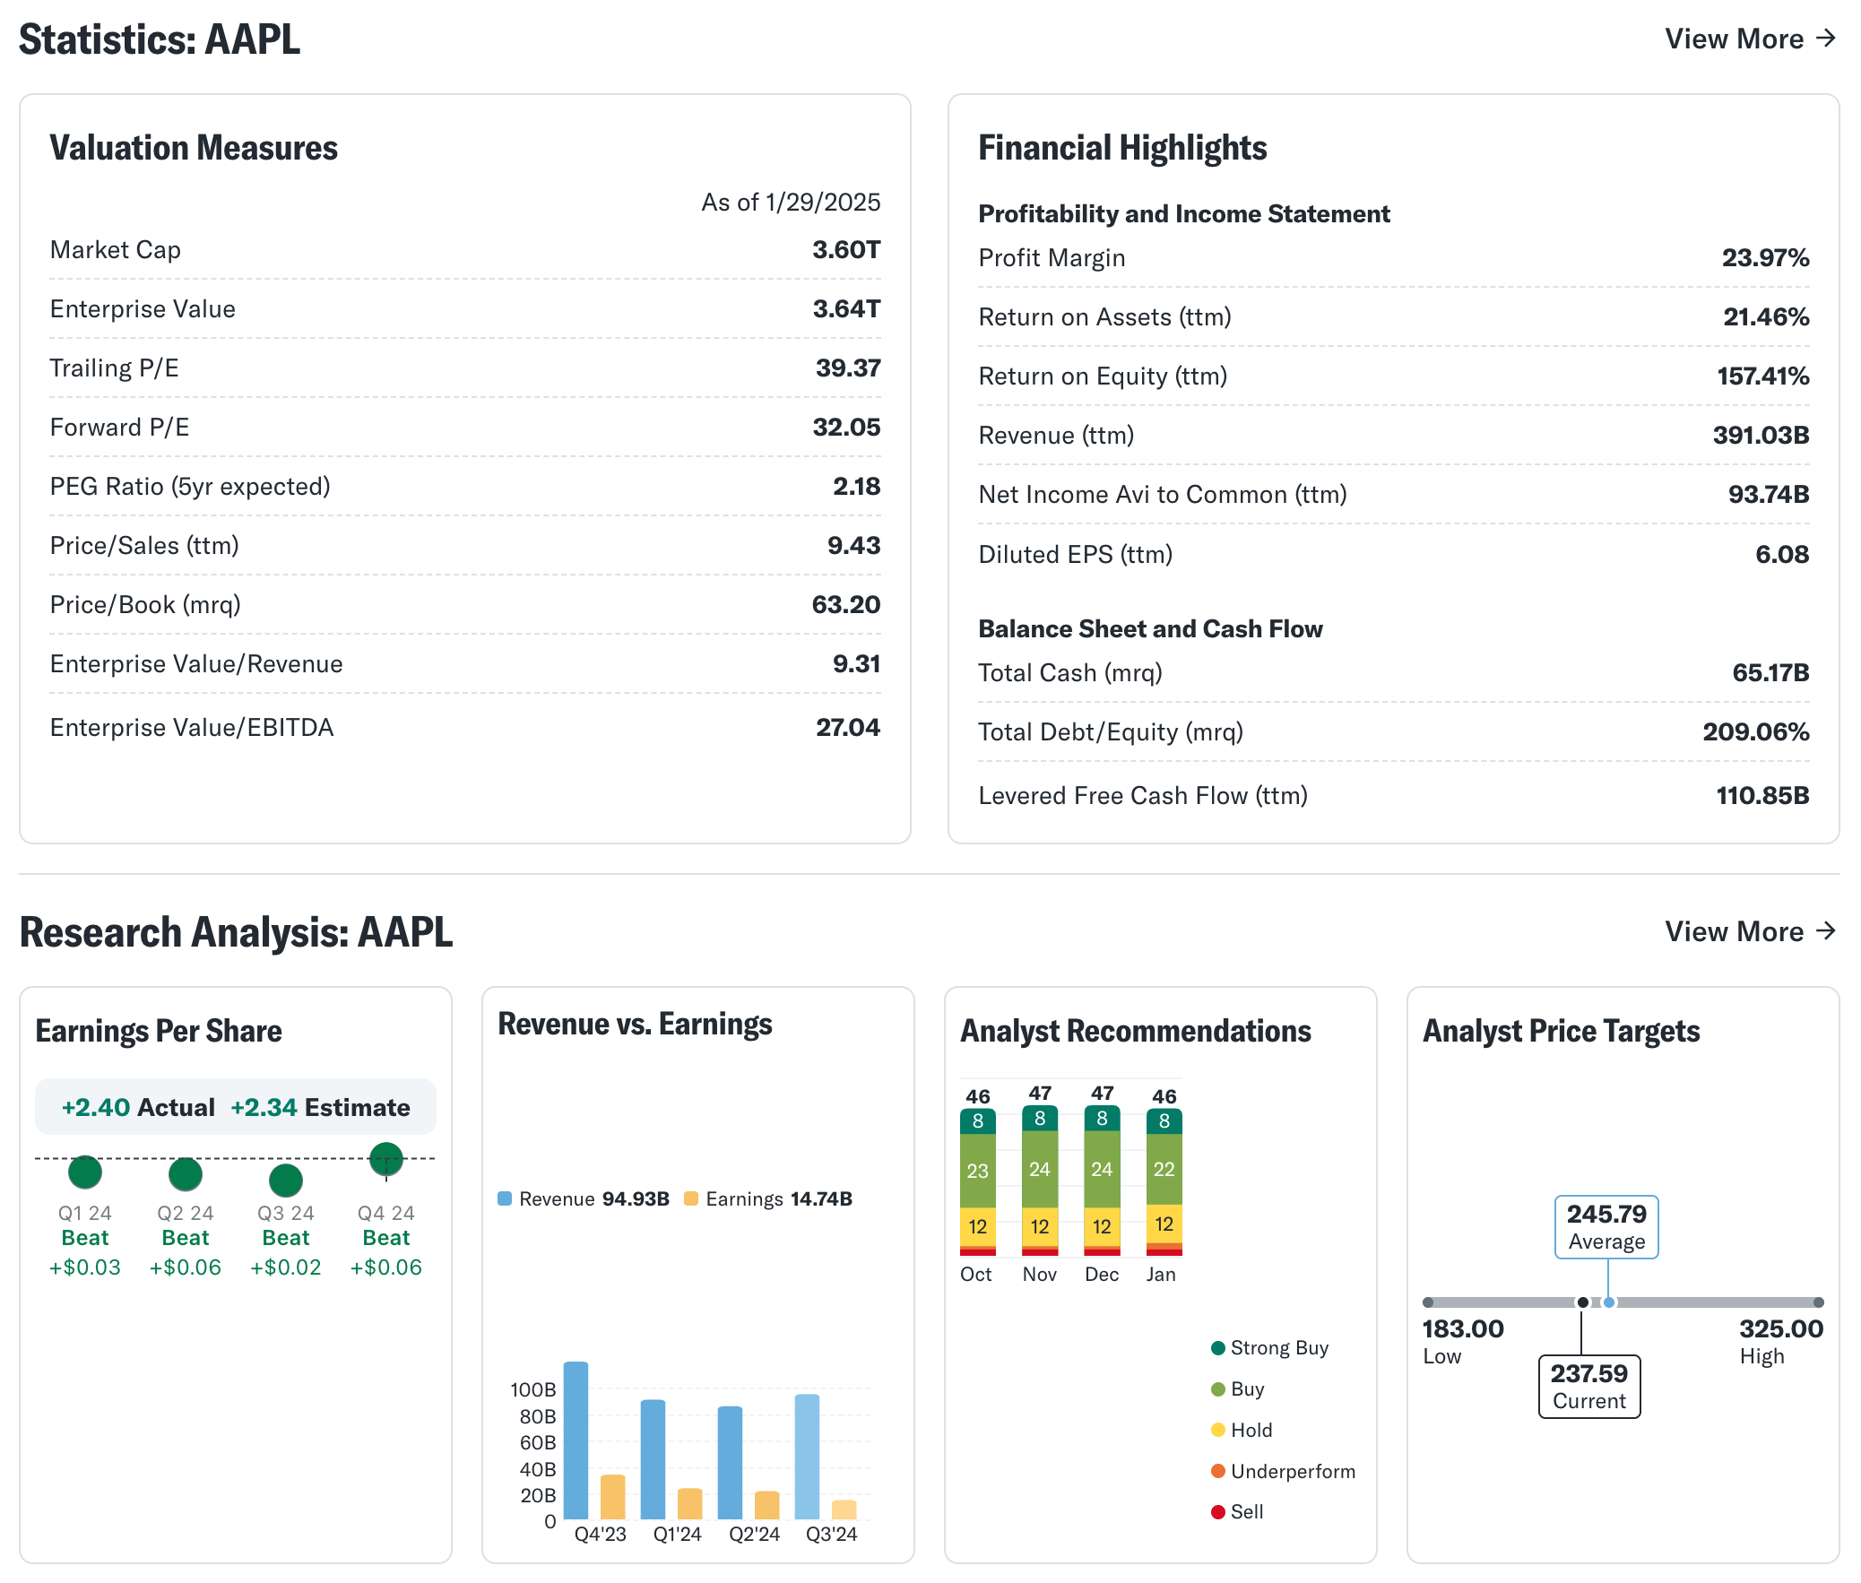The image size is (1861, 1583).
Task: Click View More link in Research Analysis
Action: pos(1749,930)
